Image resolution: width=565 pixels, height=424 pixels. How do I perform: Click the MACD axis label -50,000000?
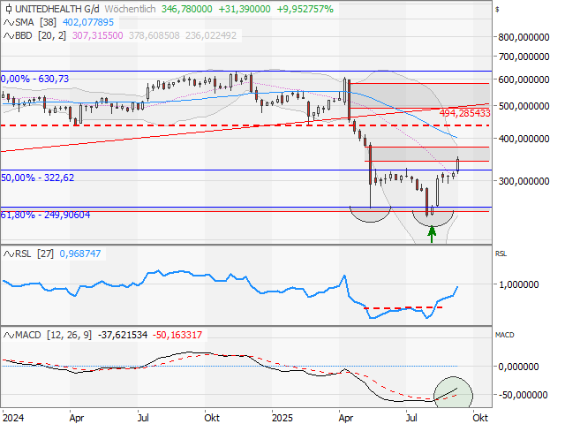pyautogui.click(x=524, y=395)
